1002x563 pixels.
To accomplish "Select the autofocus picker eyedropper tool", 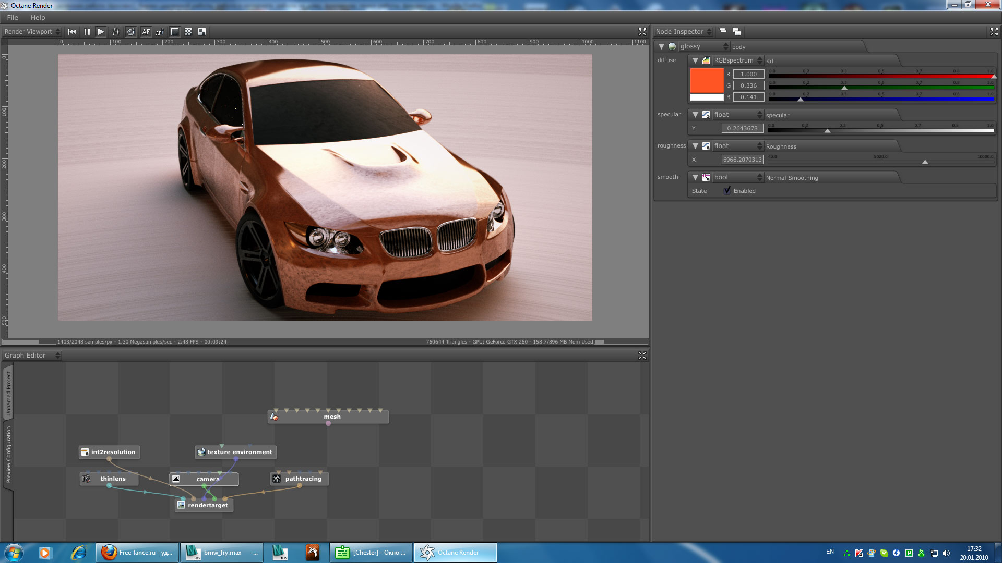I will 160,32.
